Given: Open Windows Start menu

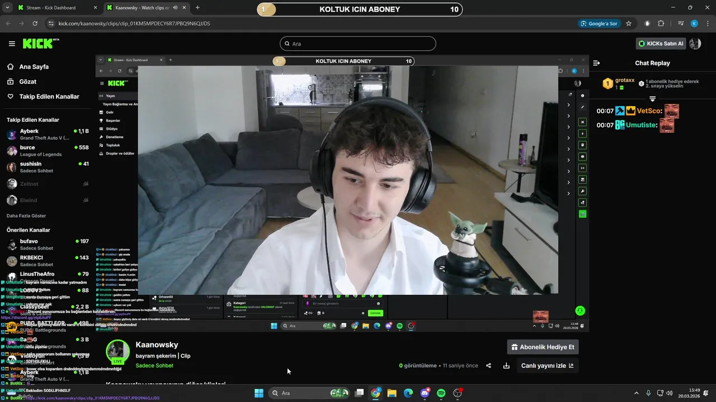Looking at the screenshot, I should 259,393.
